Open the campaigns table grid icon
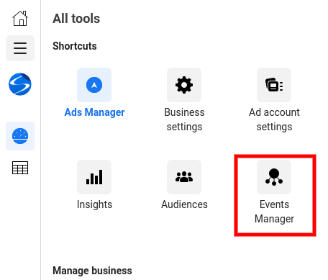Viewport: 328px width, 280px height. [x=20, y=168]
